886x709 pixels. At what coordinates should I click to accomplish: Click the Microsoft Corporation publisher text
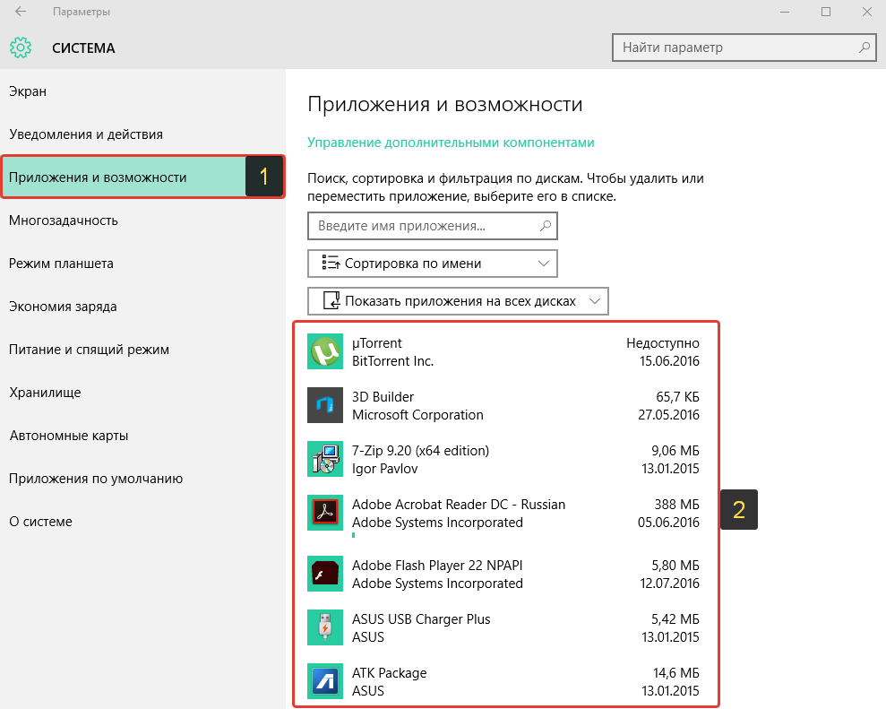coord(417,414)
